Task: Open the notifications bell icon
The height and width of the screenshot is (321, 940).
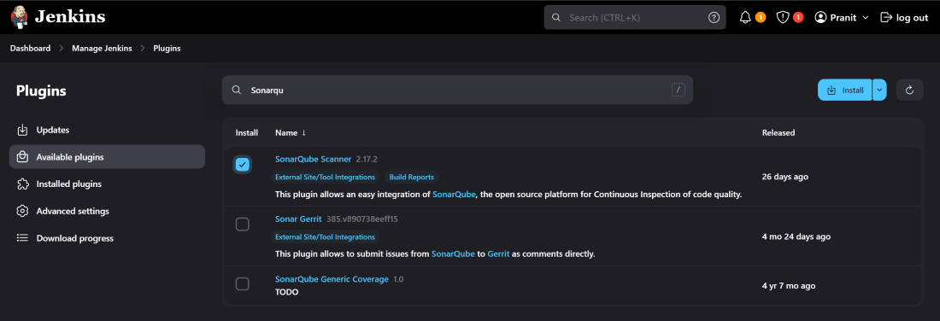Action: [x=745, y=17]
